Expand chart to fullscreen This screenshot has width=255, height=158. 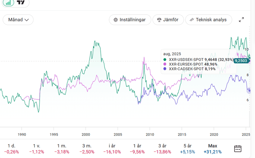[241, 20]
